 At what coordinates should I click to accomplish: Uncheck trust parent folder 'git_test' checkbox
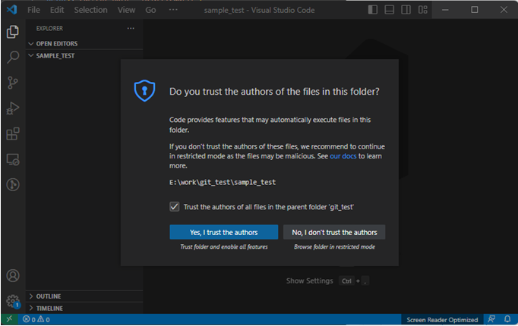click(x=175, y=207)
